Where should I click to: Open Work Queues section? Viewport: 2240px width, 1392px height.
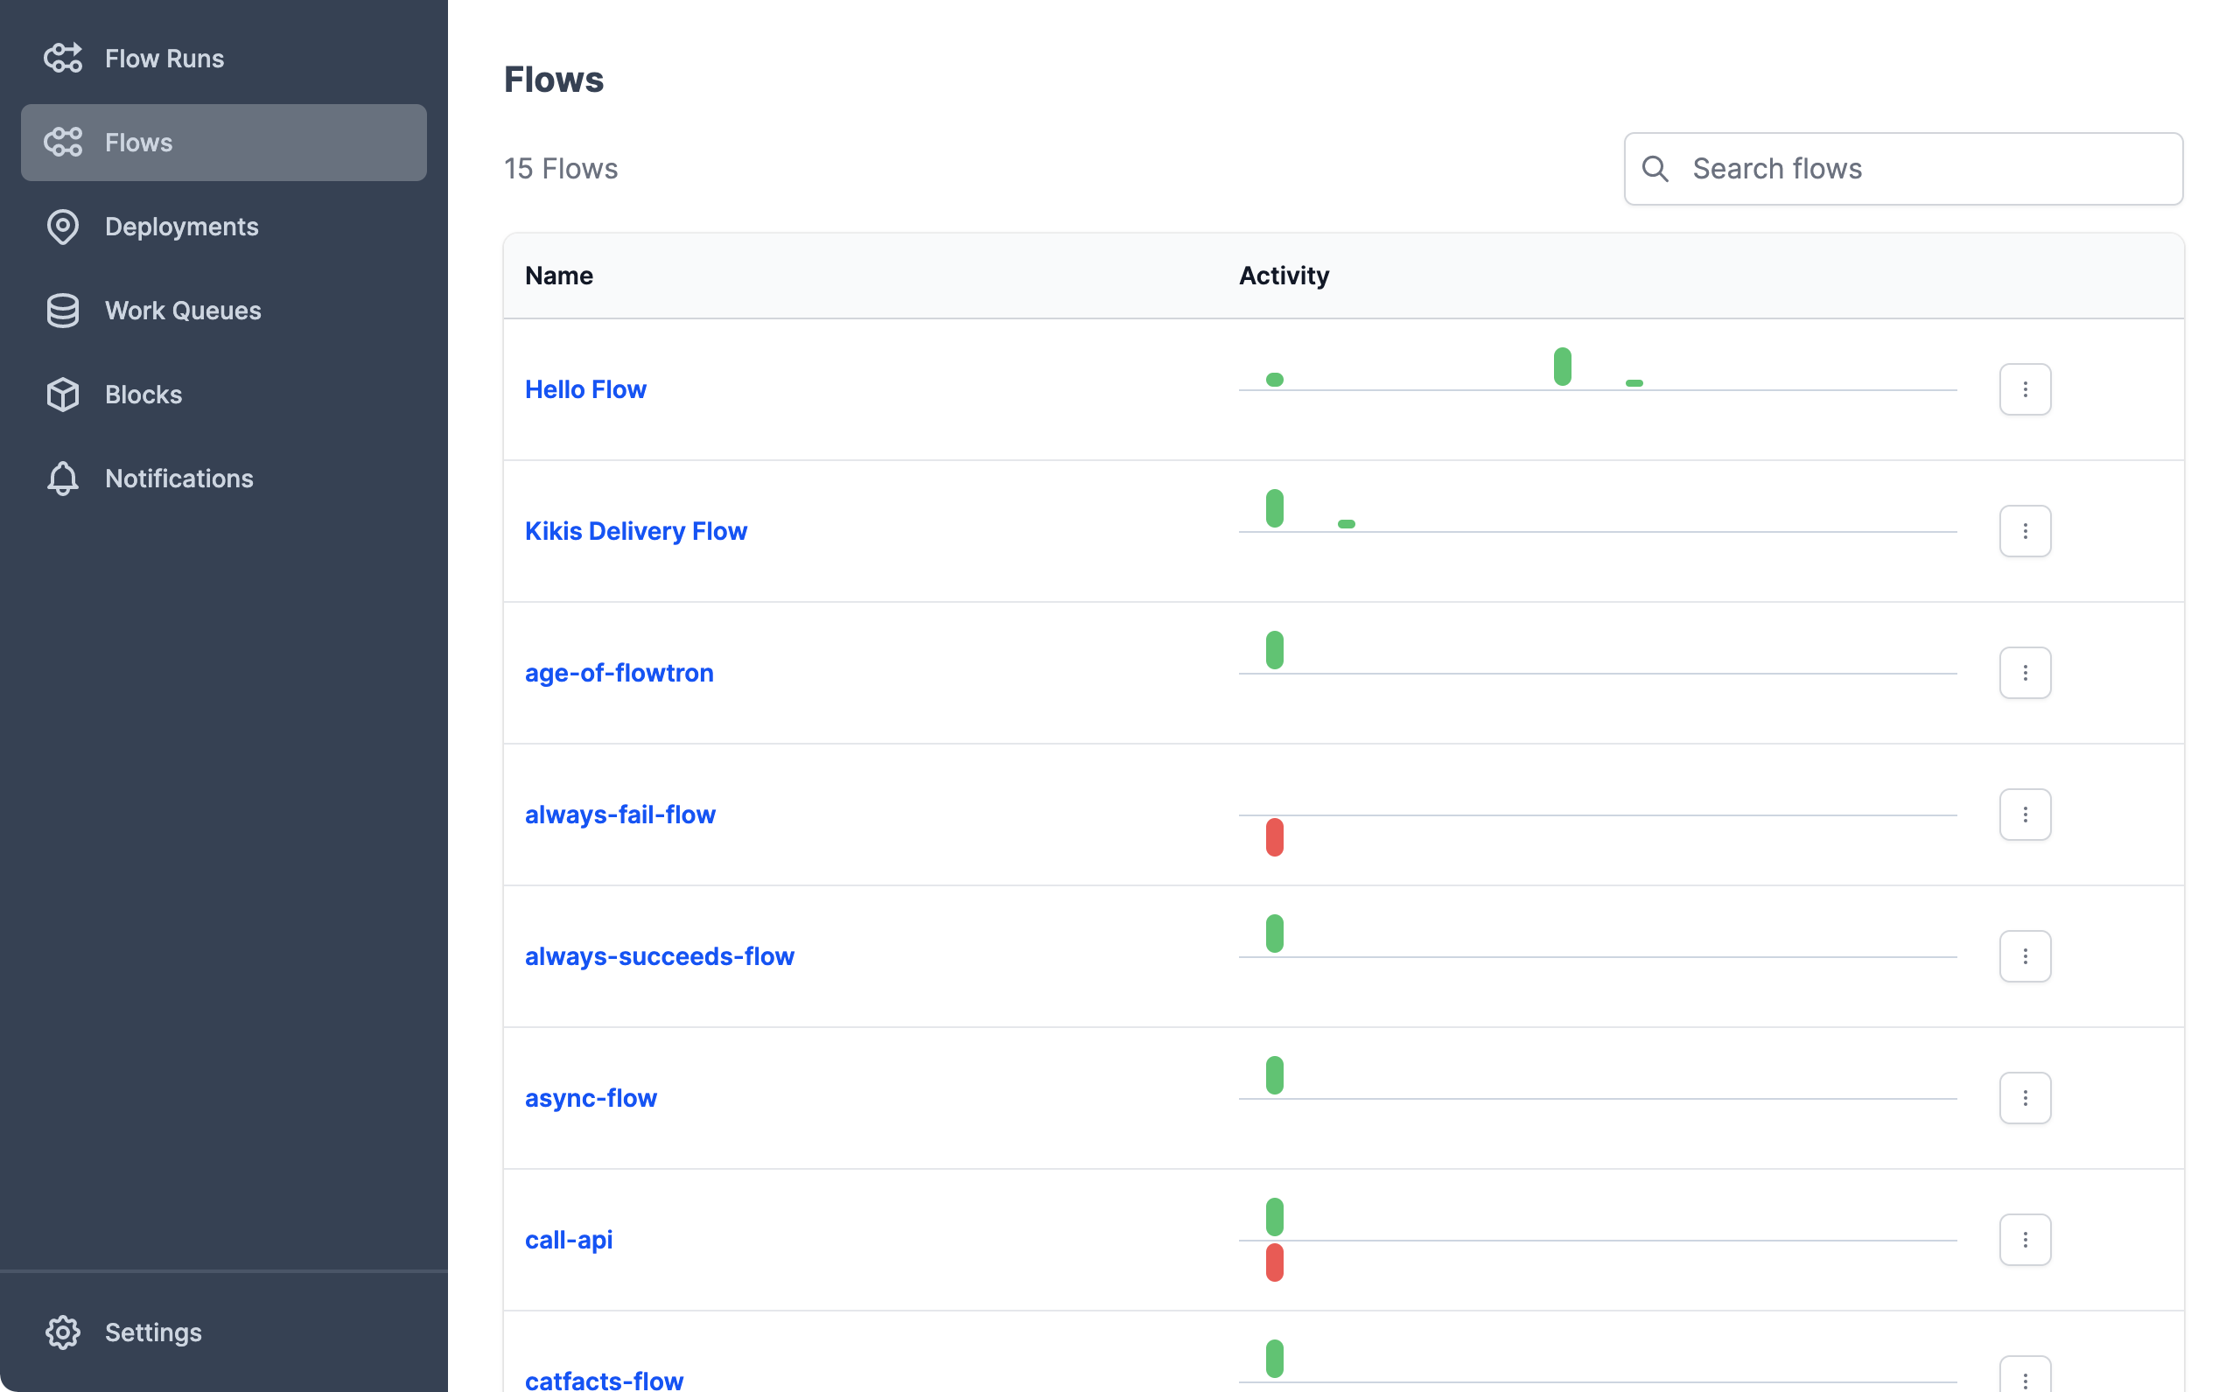pyautogui.click(x=224, y=311)
